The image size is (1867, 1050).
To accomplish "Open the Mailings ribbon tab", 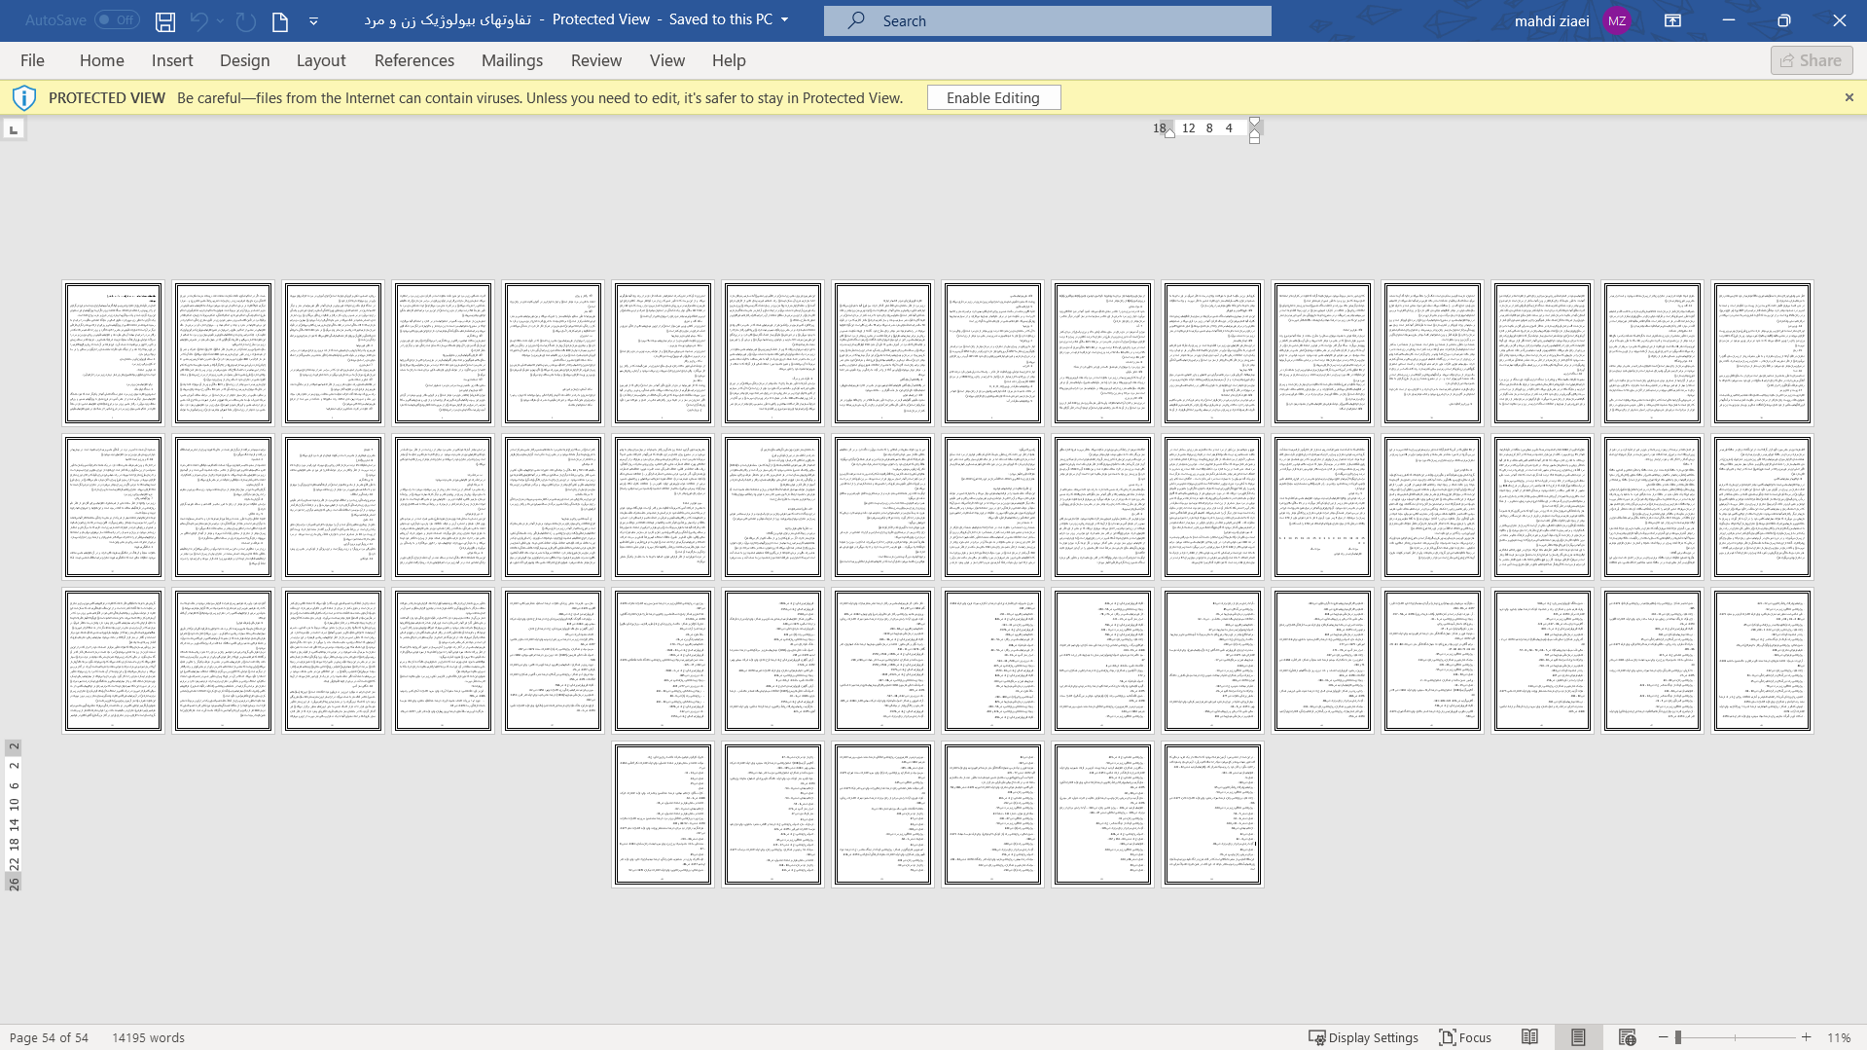I will (513, 60).
